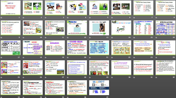The image size is (176, 98).
Task: Select slide 25 Exercises thumbnail
Action: (11, 68)
